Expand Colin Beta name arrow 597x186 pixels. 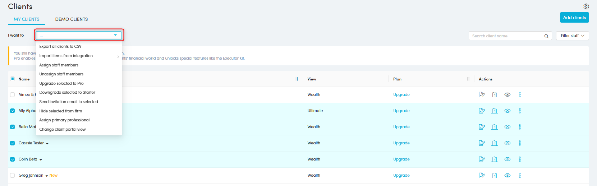tap(41, 160)
